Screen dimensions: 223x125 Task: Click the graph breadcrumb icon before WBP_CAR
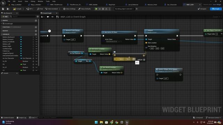coord(57,17)
